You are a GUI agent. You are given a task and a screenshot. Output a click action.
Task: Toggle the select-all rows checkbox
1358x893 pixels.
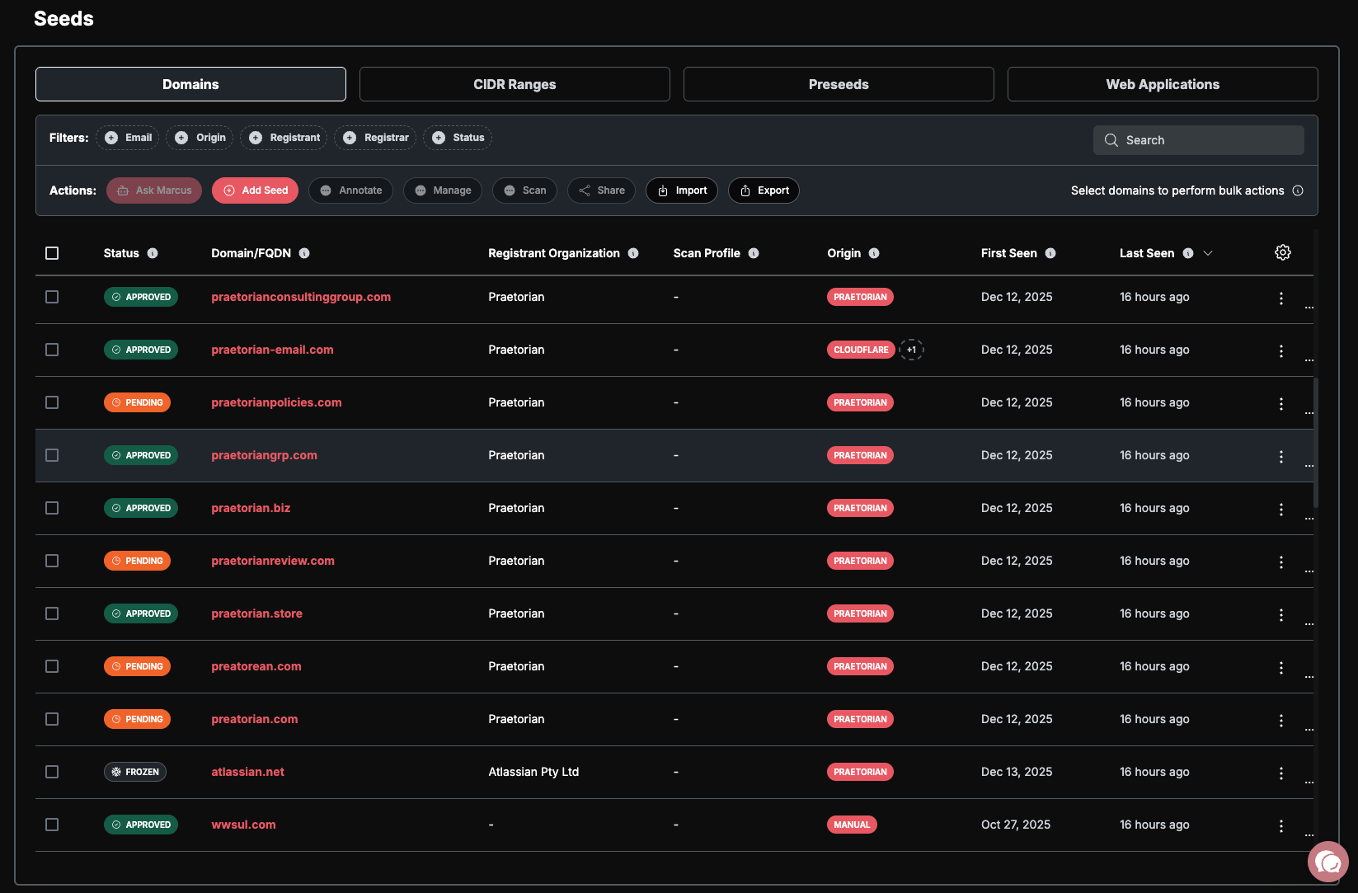(52, 253)
